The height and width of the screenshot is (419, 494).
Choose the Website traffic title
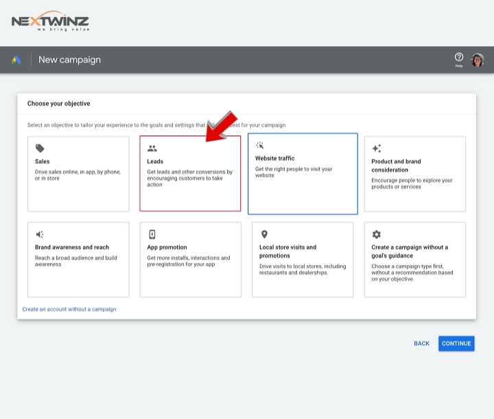click(x=274, y=158)
